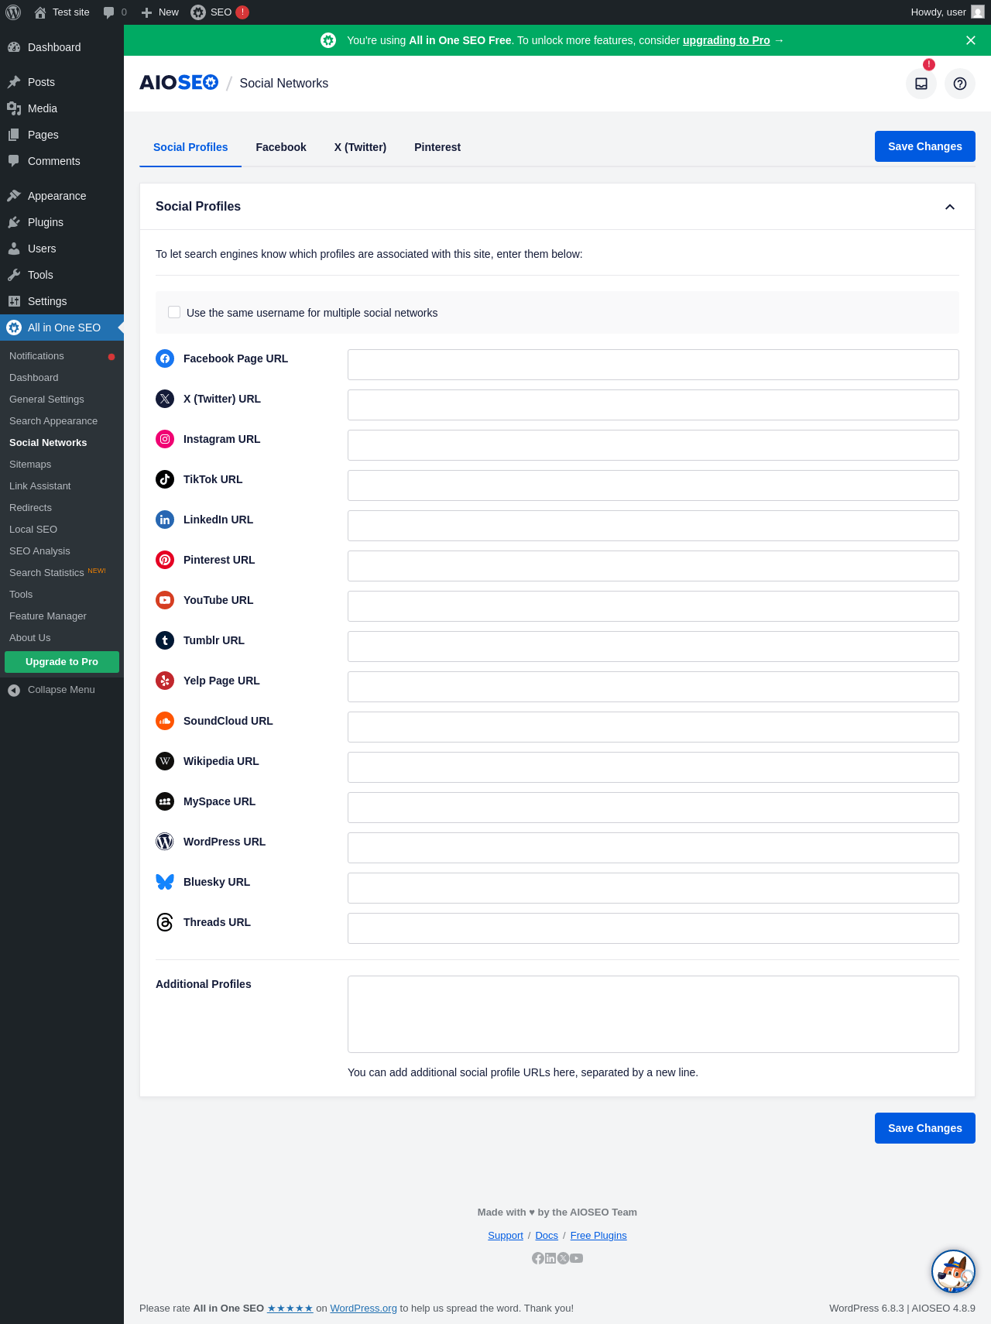
Task: Click the footer YouTube icon
Action: pyautogui.click(x=577, y=1258)
